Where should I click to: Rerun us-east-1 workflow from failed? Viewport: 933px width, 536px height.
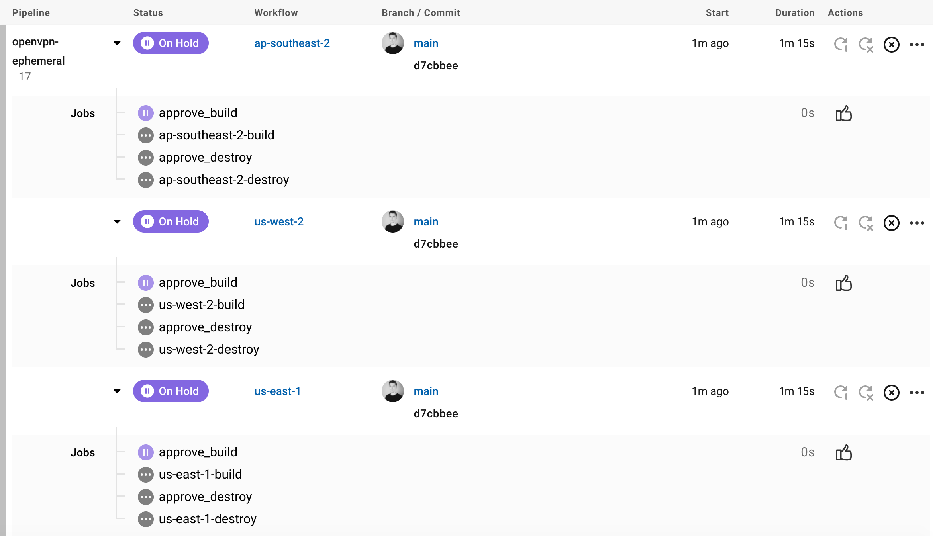tap(866, 392)
